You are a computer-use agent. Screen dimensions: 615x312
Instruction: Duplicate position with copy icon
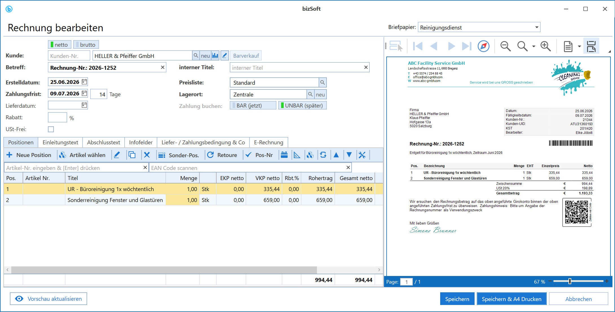pos(132,155)
